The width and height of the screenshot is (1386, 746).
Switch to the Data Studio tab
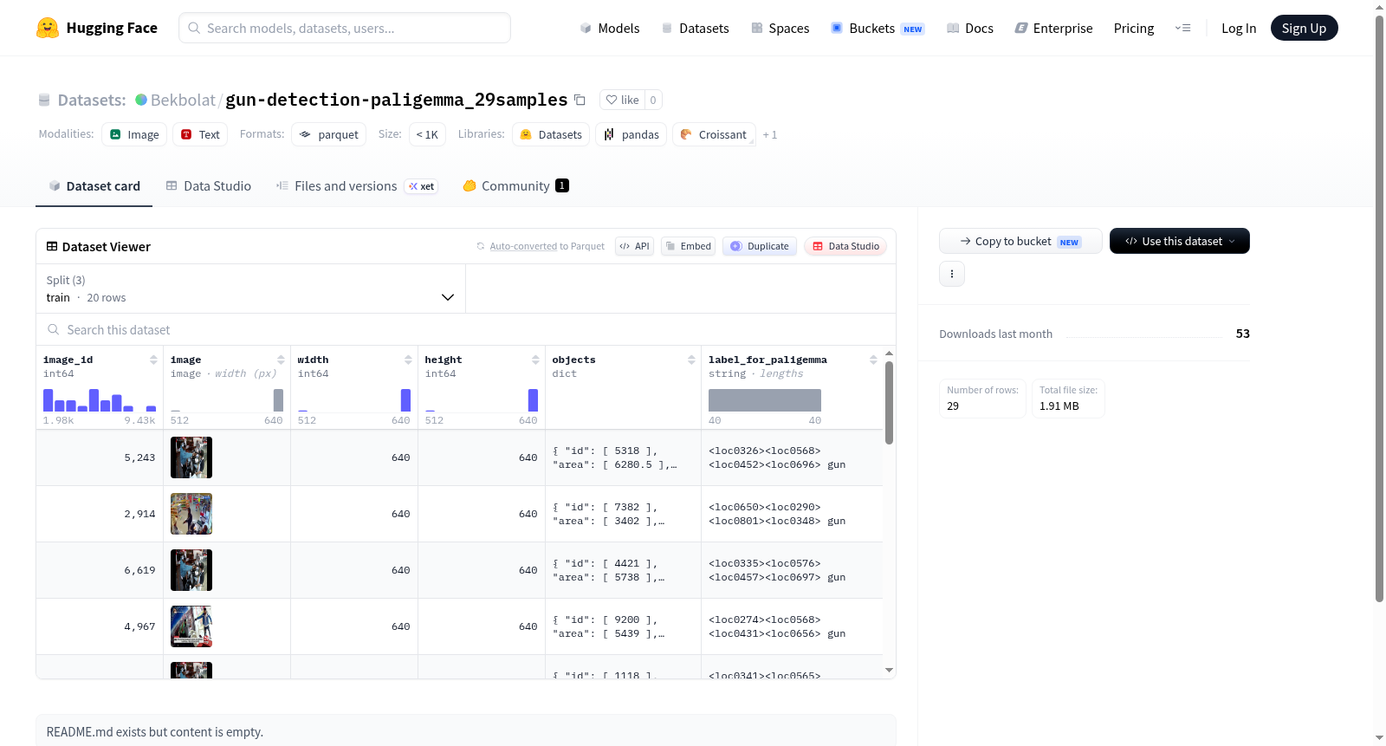pyautogui.click(x=209, y=186)
